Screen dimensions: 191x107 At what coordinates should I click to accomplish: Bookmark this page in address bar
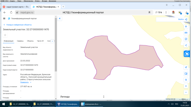point(149,12)
